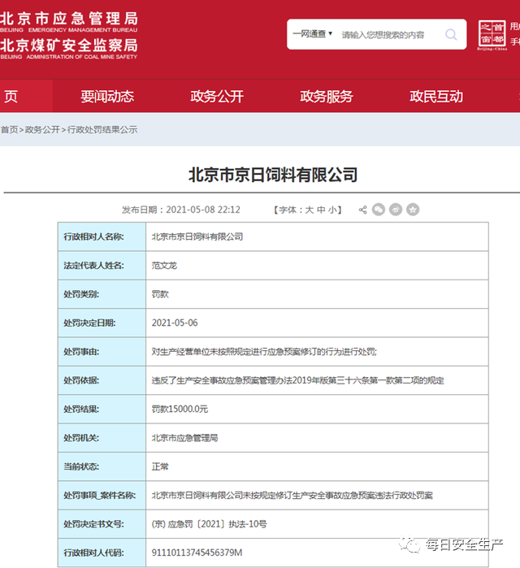Screen dimensions: 520x568
Task: Click the 处罚结果 label cell
Action: (102, 409)
